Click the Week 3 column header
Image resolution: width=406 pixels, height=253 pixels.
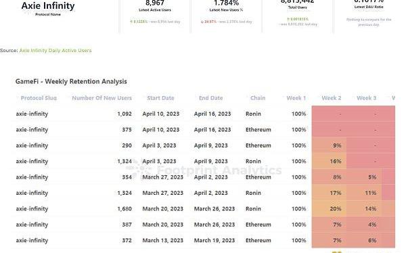coord(366,98)
